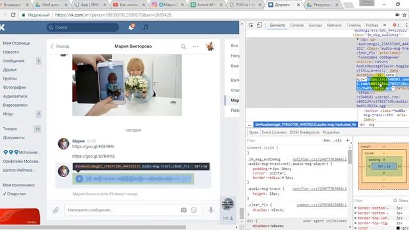The image size is (409, 230).
Task: Open Фотографии in sidebar
Action: point(14,88)
